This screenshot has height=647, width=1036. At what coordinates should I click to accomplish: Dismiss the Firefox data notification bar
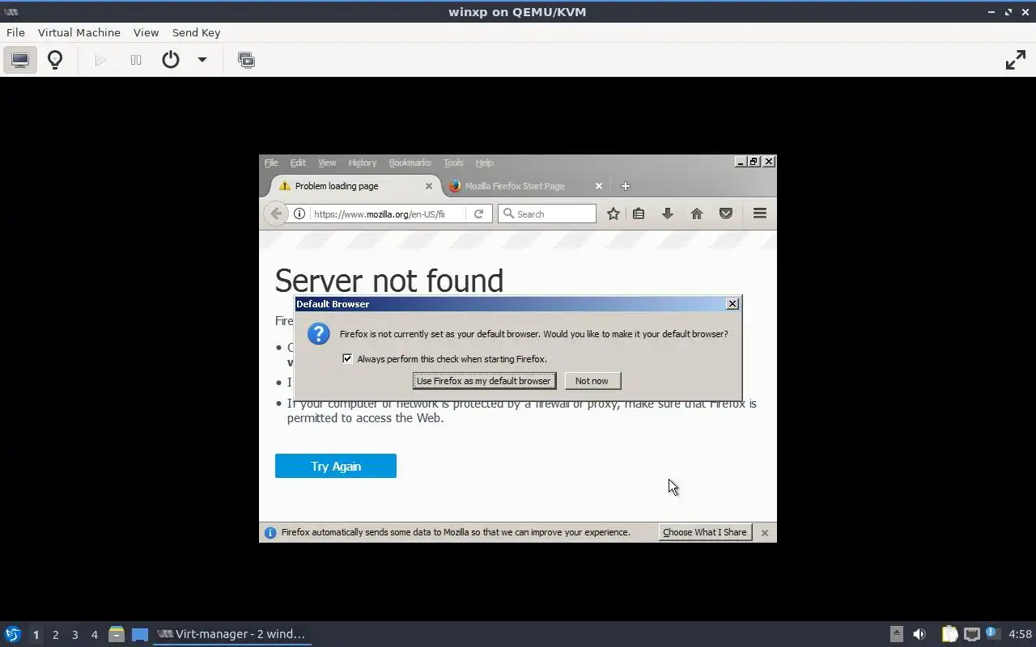click(x=764, y=533)
